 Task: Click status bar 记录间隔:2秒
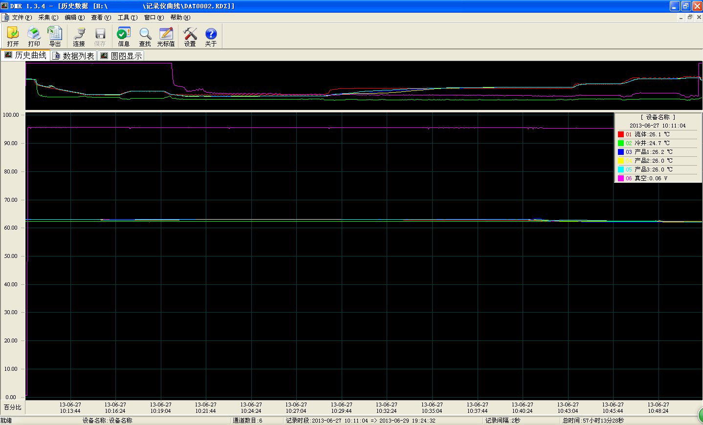(x=503, y=421)
